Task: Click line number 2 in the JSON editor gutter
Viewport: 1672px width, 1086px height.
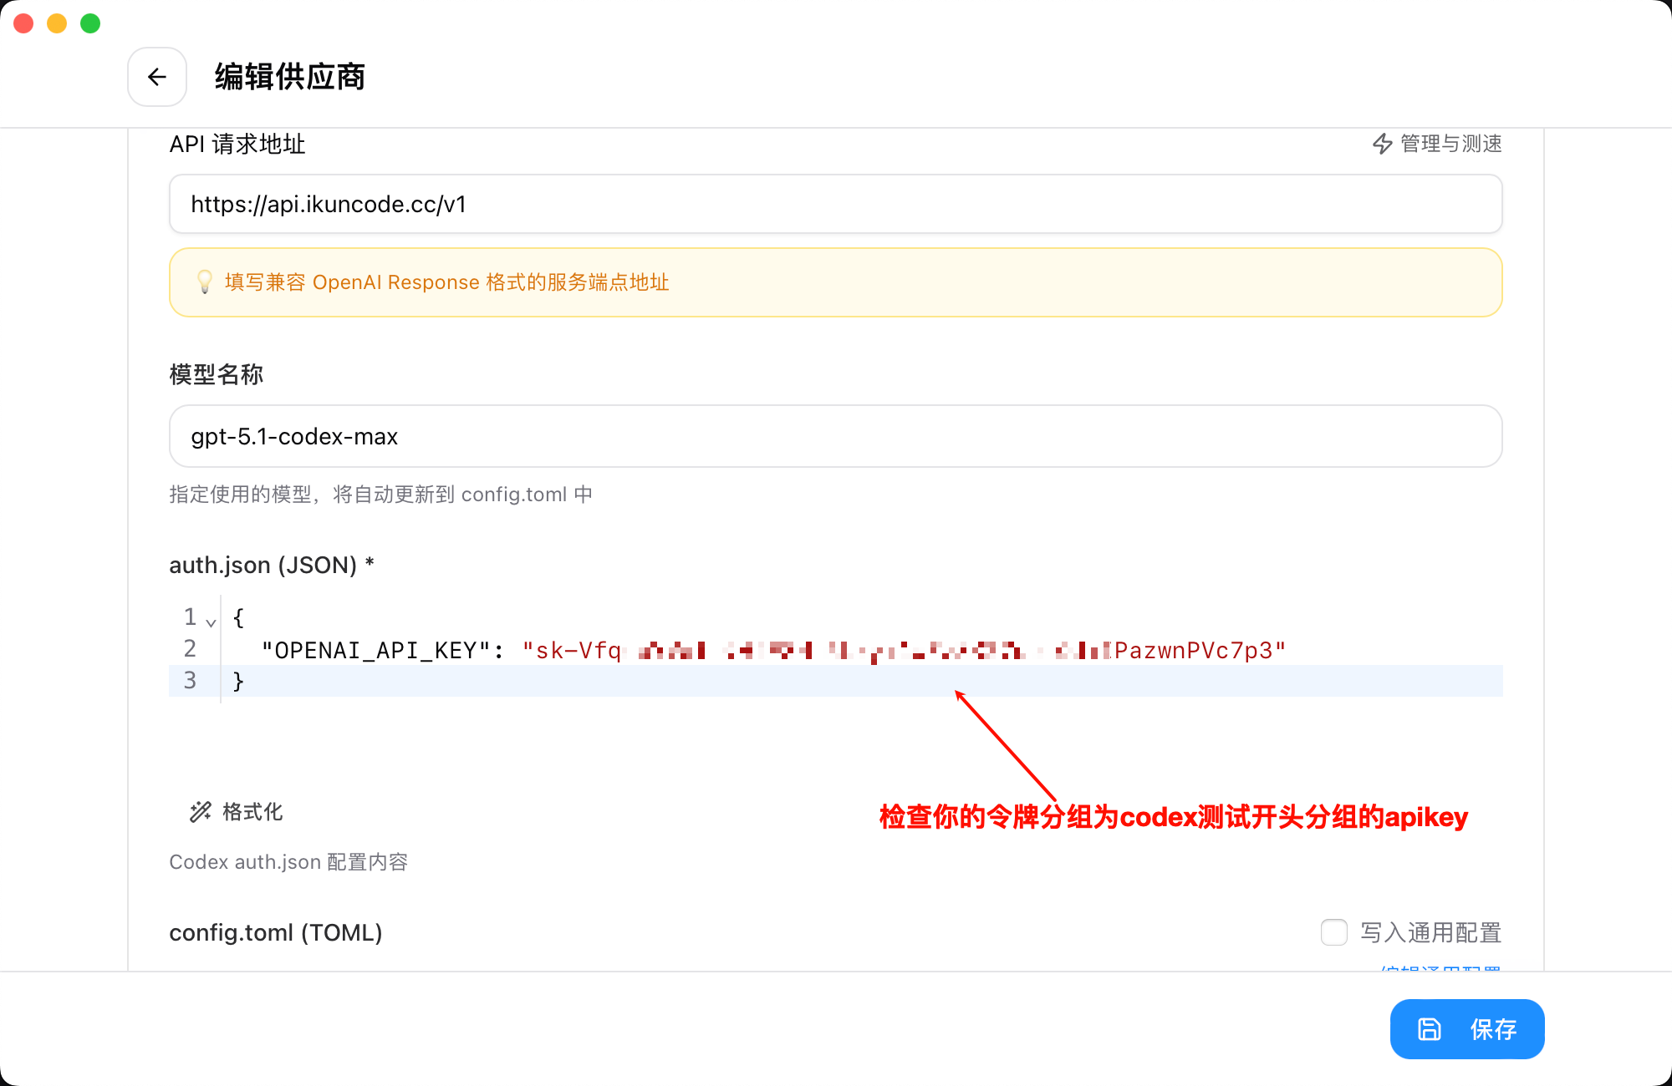Action: click(190, 649)
